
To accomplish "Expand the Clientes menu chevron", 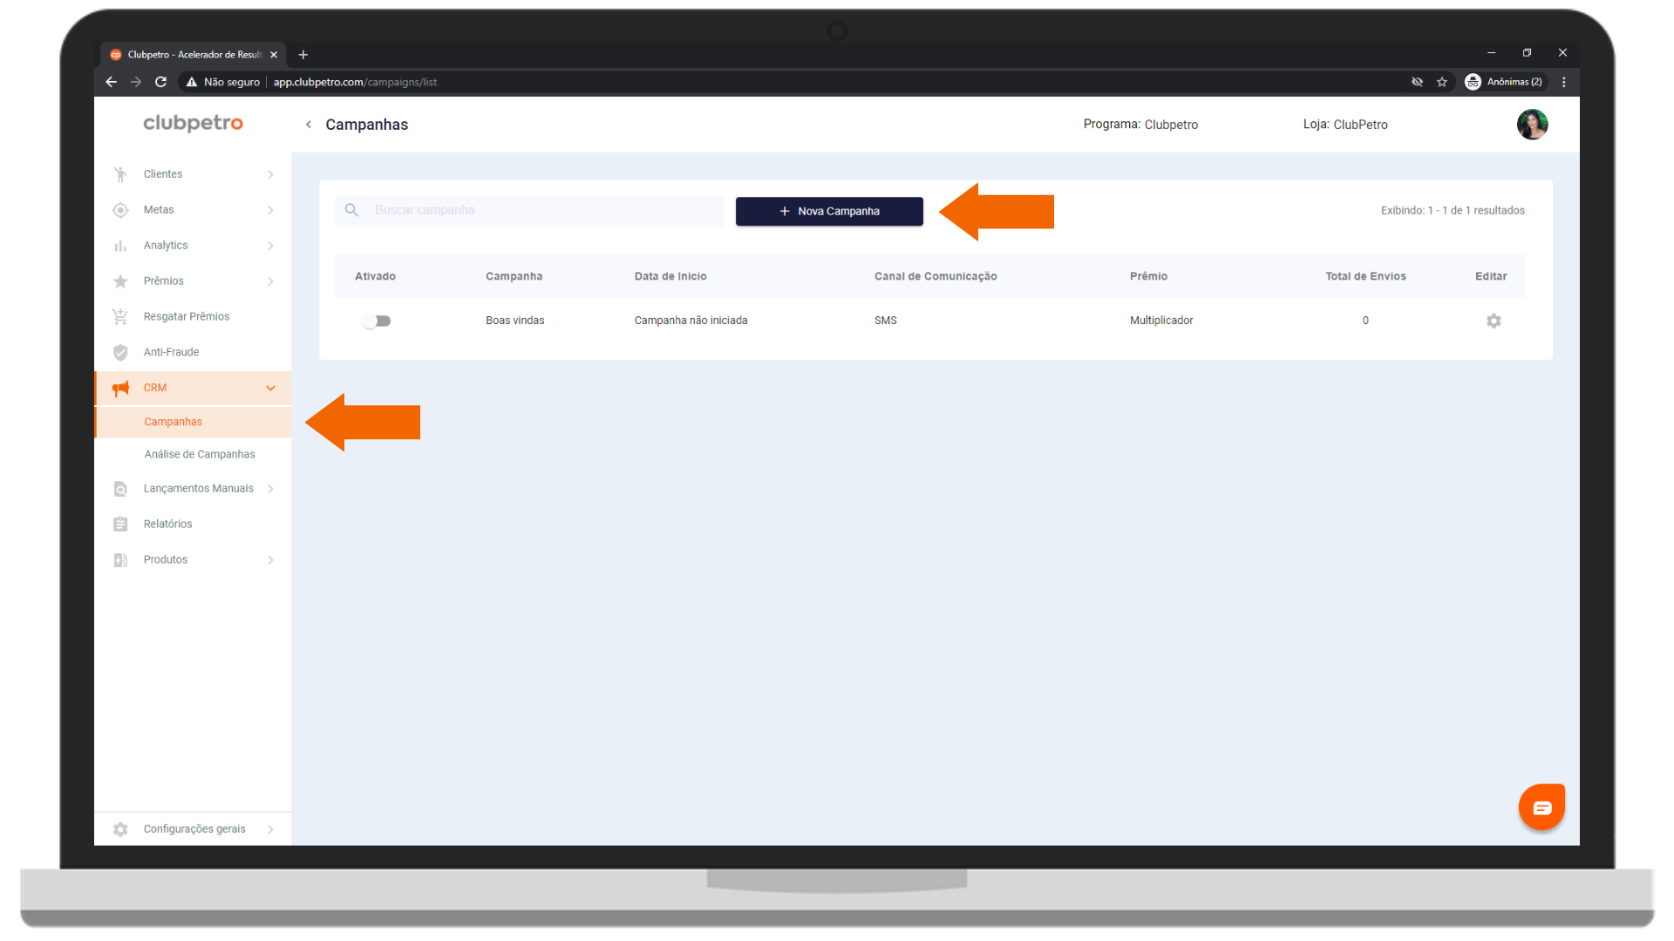I will click(270, 174).
